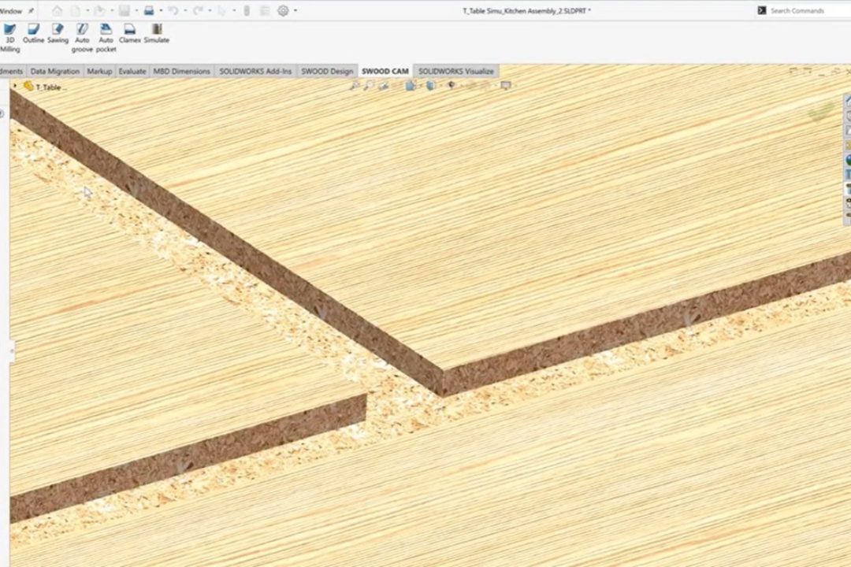The height and width of the screenshot is (567, 851).
Task: Switch to the Data Migration tab
Action: (x=55, y=71)
